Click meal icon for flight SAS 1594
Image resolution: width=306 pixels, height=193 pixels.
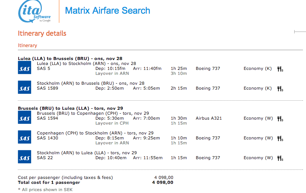point(280,119)
